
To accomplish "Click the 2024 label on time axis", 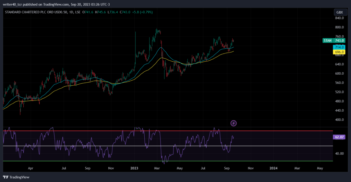I will coord(273,168).
